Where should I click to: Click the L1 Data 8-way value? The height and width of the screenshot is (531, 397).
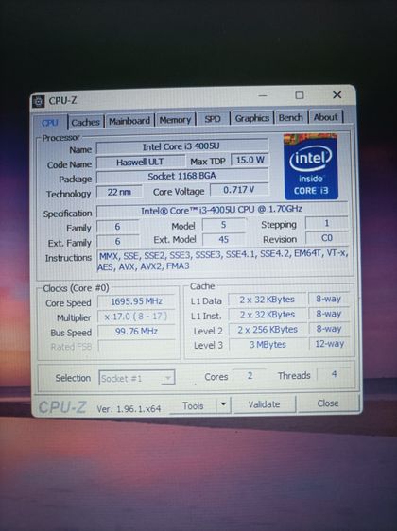click(328, 299)
